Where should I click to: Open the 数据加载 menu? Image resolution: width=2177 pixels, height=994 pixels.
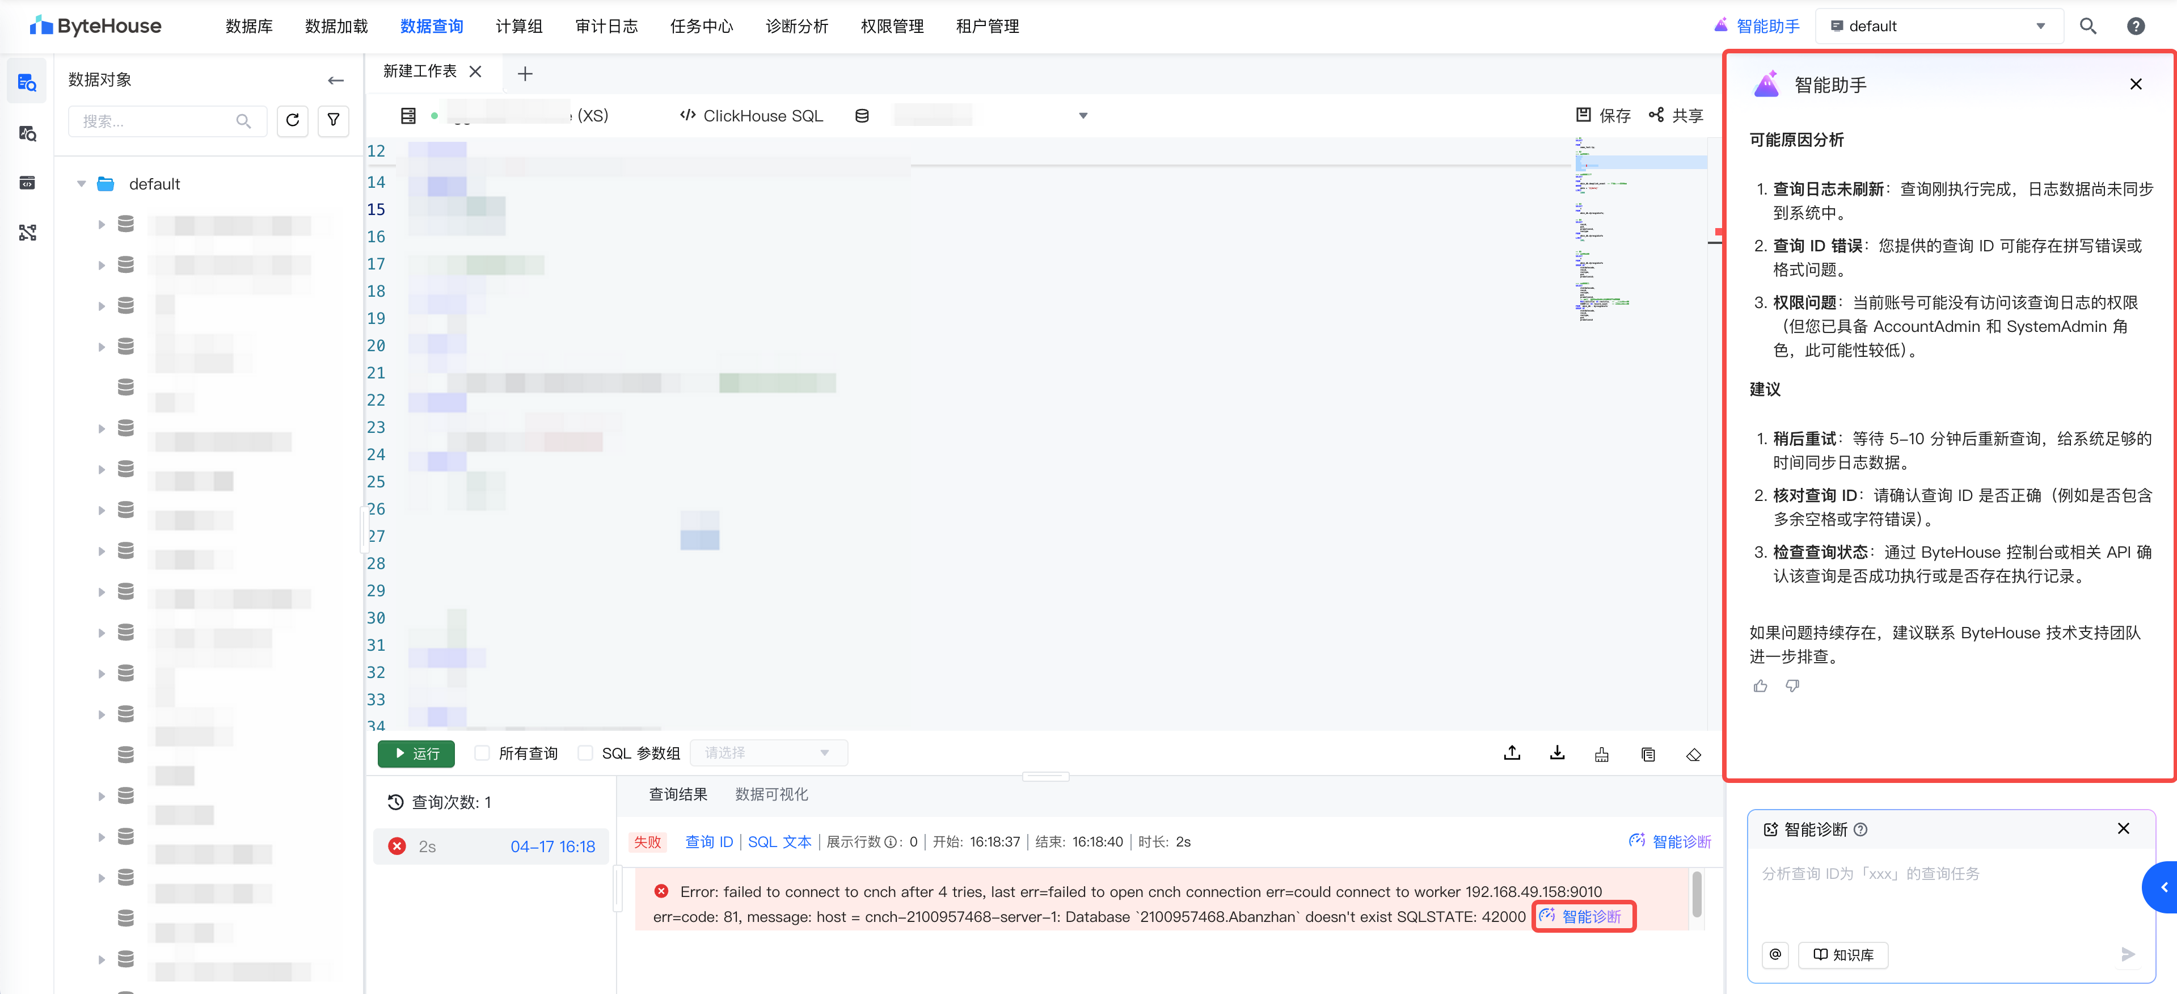tap(336, 26)
